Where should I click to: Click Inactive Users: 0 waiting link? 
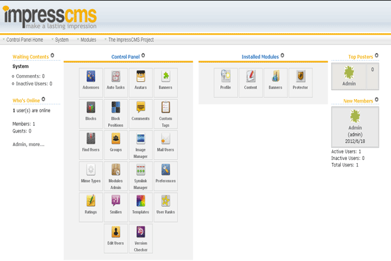tap(34, 84)
